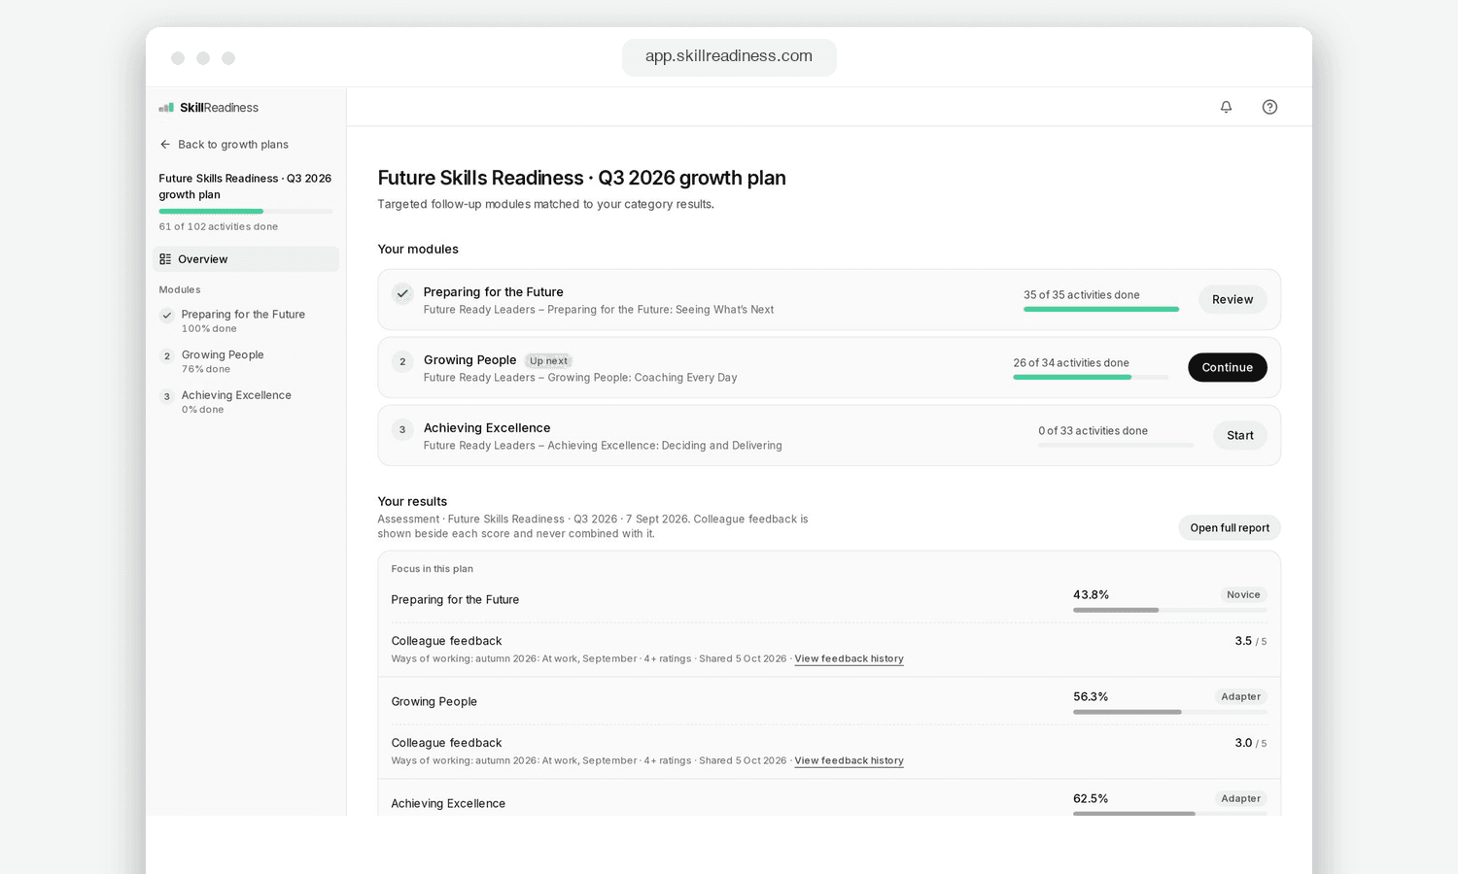Click the '0% done' sidebar text
Viewport: 1458px width, 874px height.
click(x=203, y=410)
